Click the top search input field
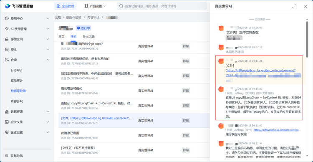The width and height of the screenshot is (313, 162). (x=162, y=6)
